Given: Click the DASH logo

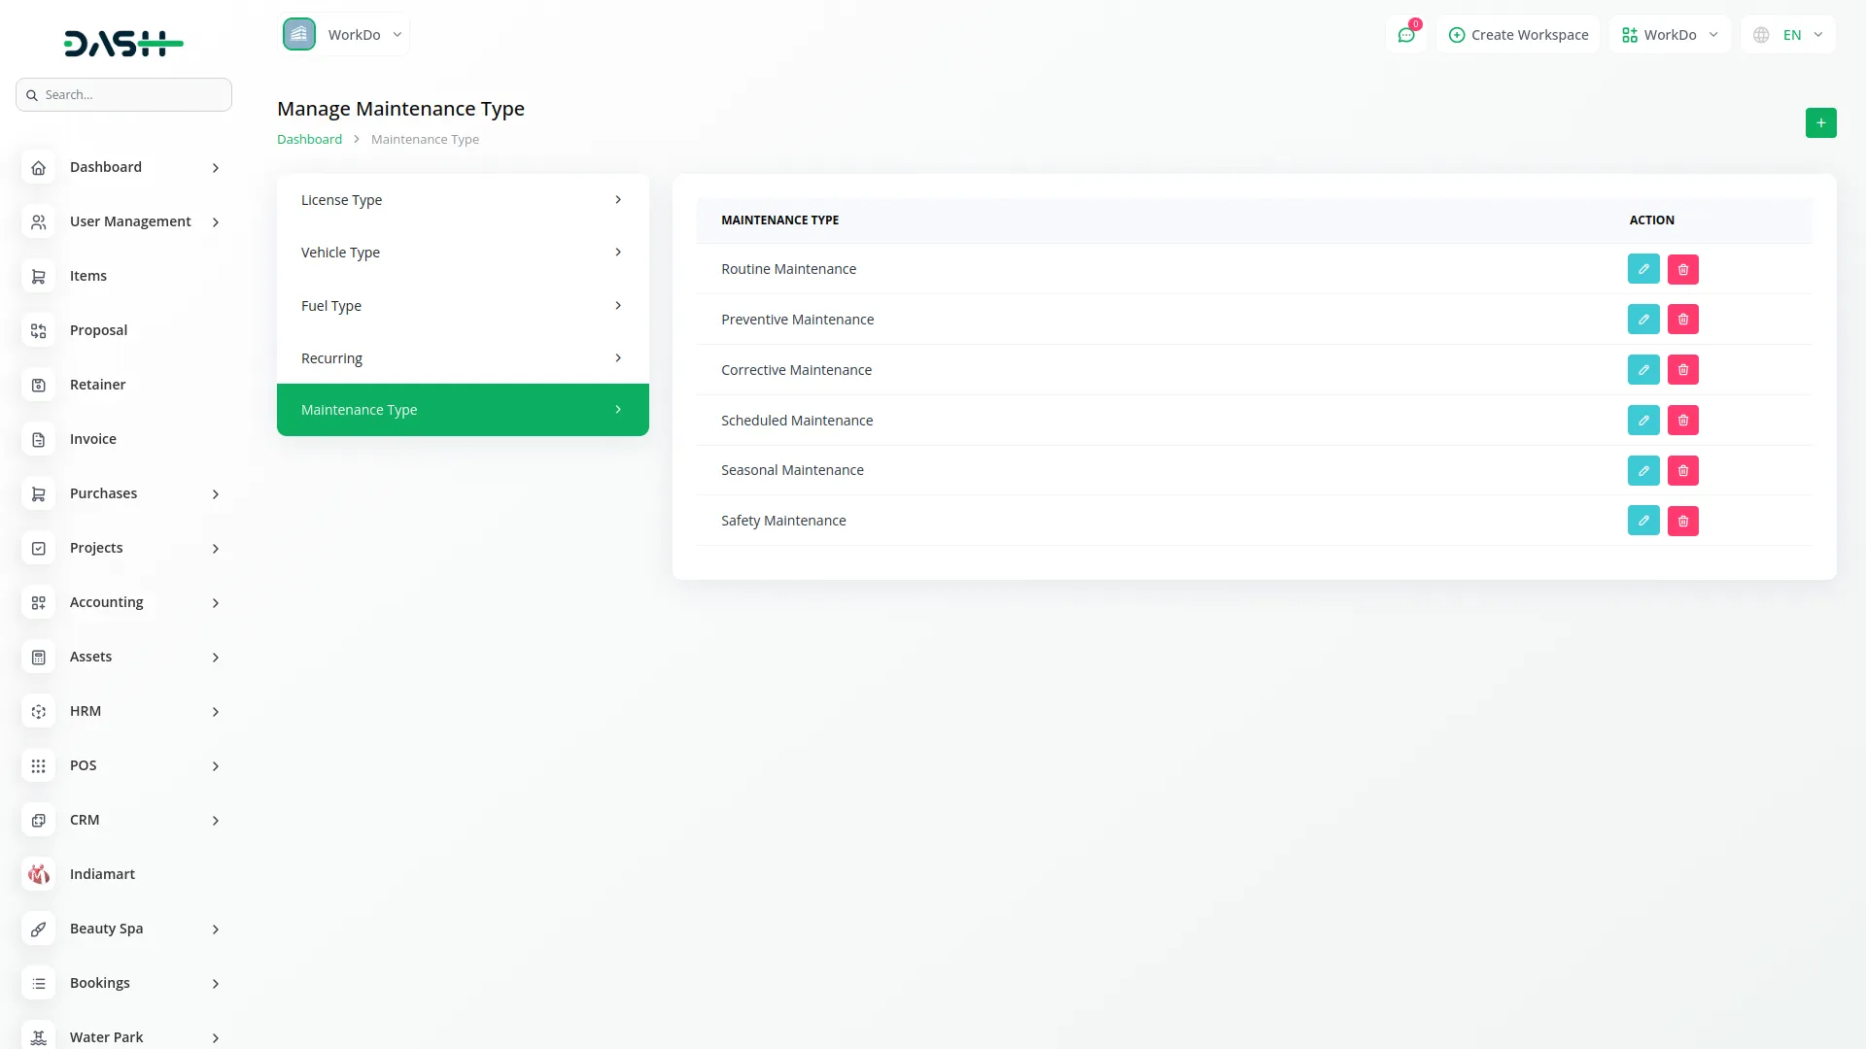Looking at the screenshot, I should click(x=123, y=43).
